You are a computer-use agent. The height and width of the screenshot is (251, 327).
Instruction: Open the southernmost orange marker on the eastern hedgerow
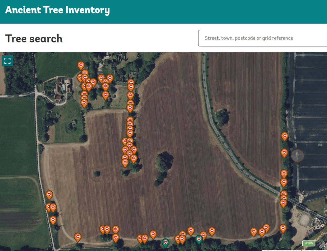[283, 228]
